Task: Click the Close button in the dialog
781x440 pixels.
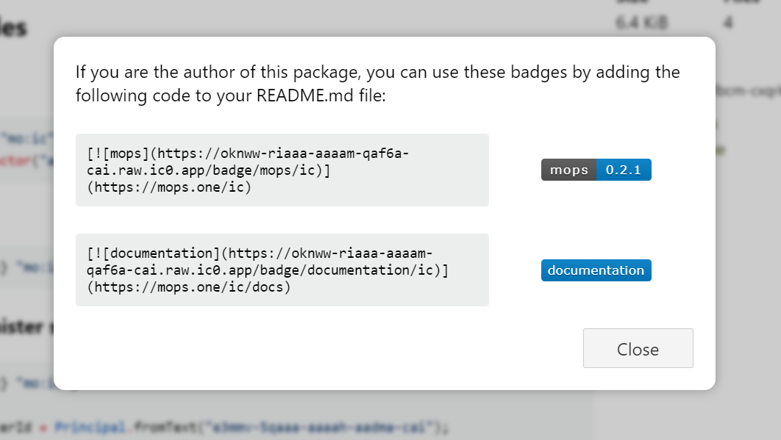Action: (638, 348)
